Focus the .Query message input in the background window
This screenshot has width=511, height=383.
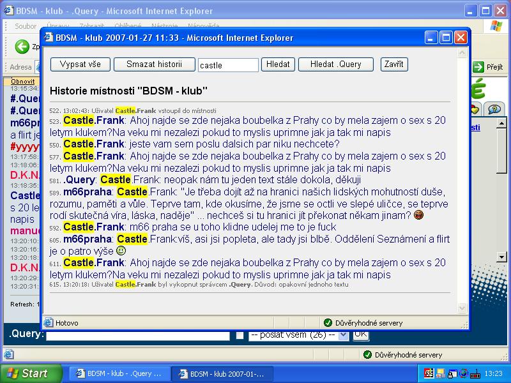138,336
